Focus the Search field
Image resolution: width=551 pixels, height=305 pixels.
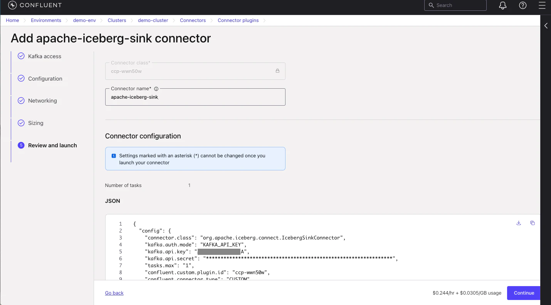click(455, 5)
